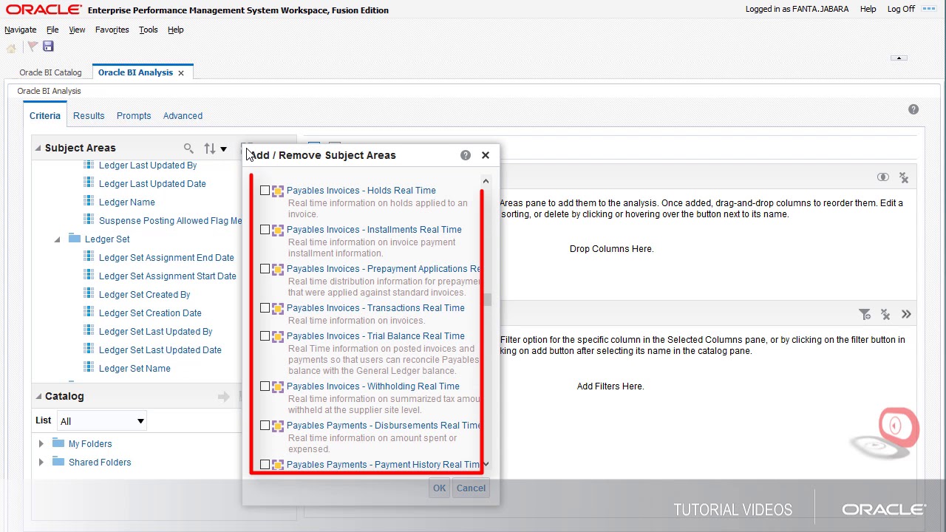The image size is (946, 532).
Task: Click the flag icon in the toolbar
Action: click(x=32, y=47)
